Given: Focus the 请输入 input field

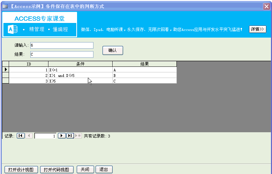Looking at the screenshot, I should point(62,45).
